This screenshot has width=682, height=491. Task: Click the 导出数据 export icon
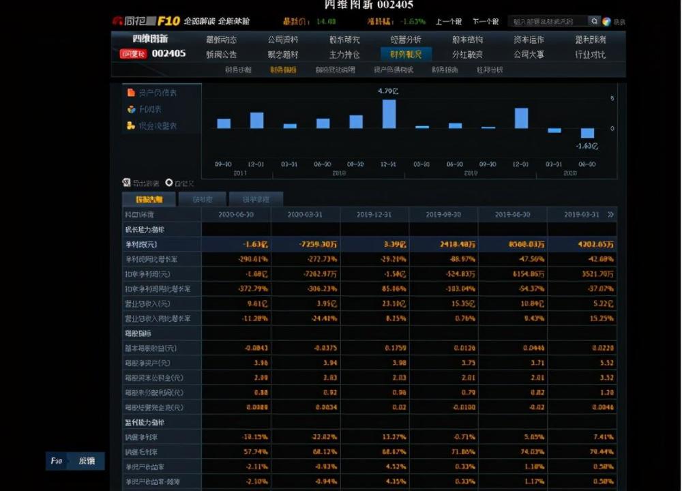[126, 183]
